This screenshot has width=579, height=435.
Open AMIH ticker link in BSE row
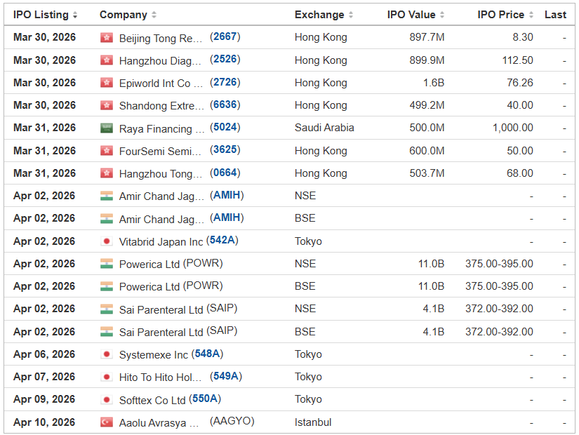click(227, 217)
